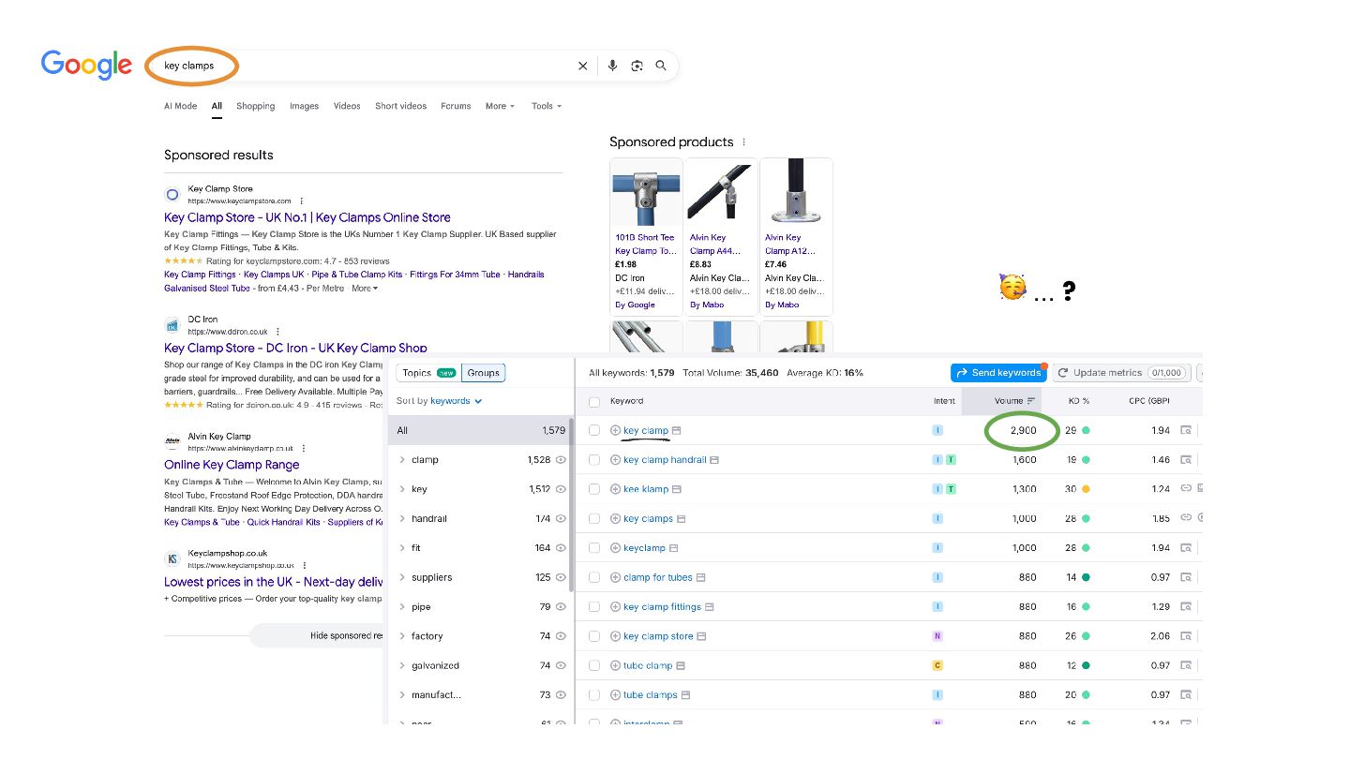Clear the search box with X icon
The image size is (1350, 759).
click(x=582, y=66)
